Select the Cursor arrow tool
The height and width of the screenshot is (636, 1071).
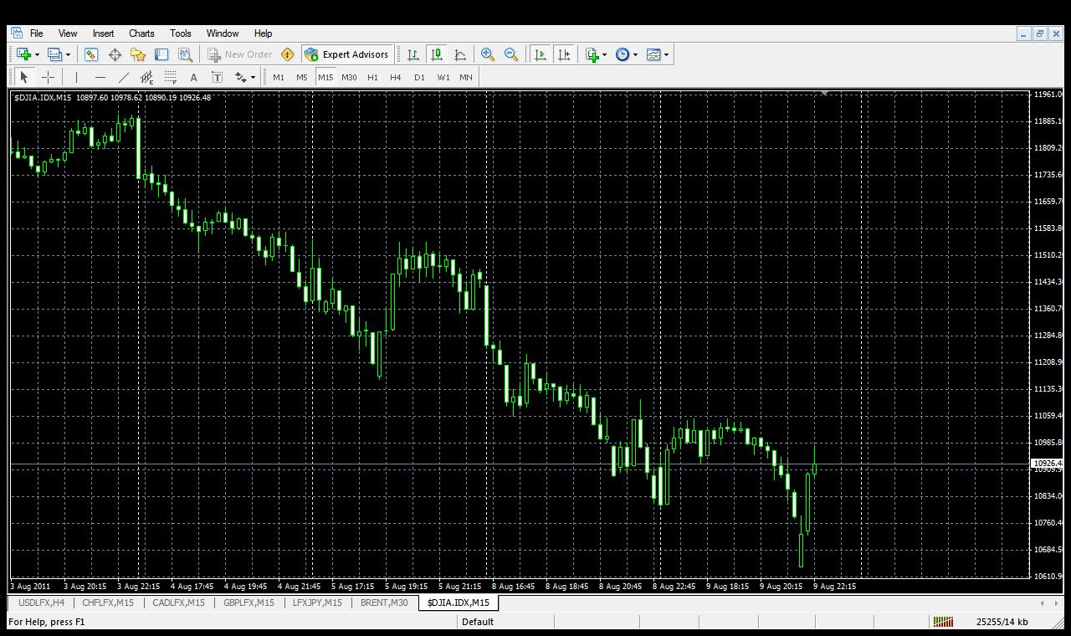tap(24, 77)
